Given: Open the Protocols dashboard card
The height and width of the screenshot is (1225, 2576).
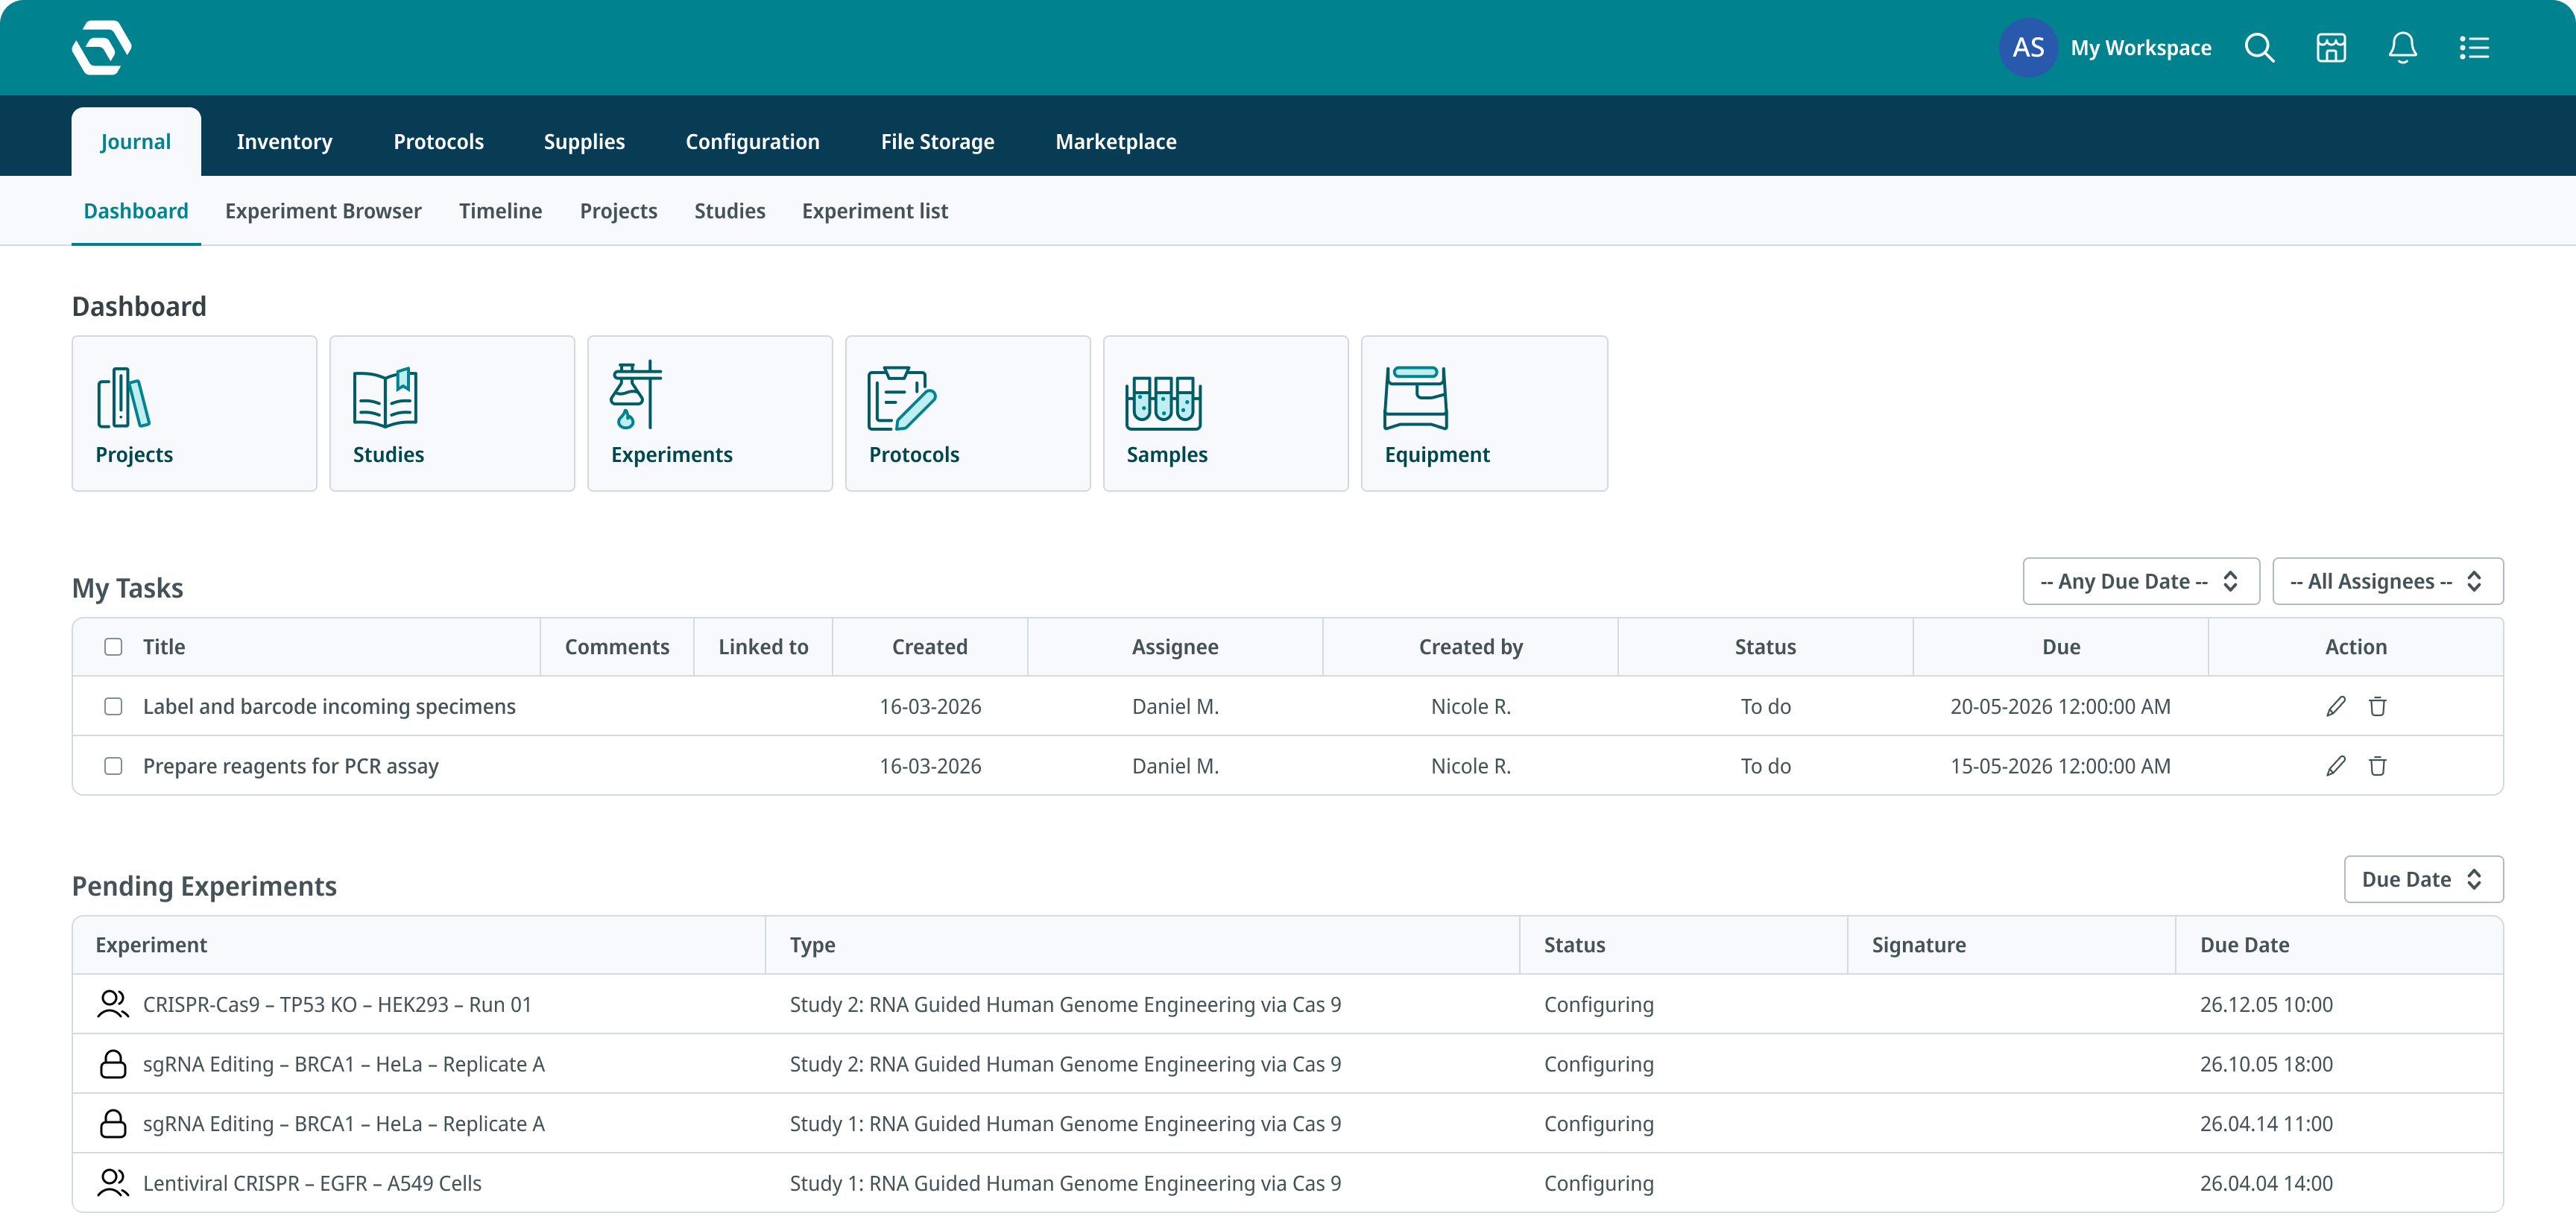Looking at the screenshot, I should click(968, 413).
